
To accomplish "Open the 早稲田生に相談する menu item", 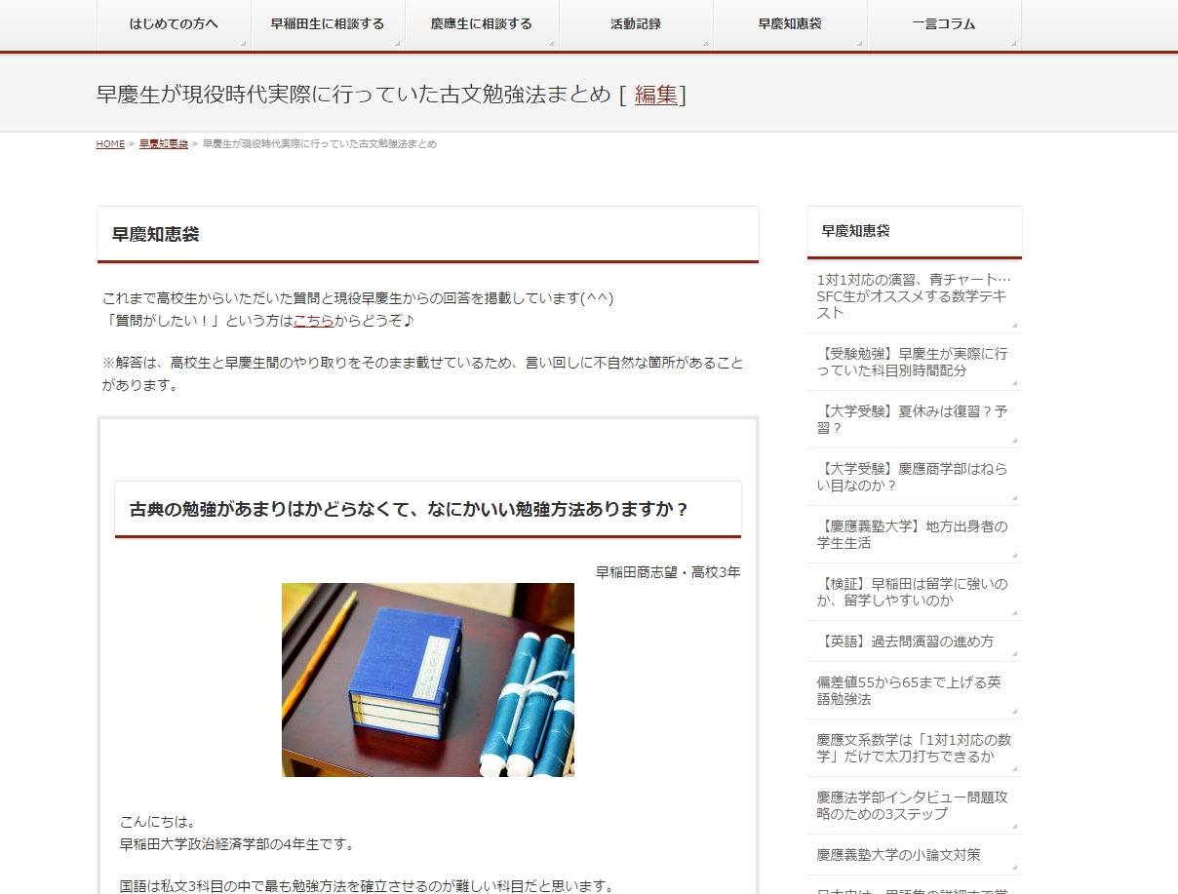I will tap(328, 24).
